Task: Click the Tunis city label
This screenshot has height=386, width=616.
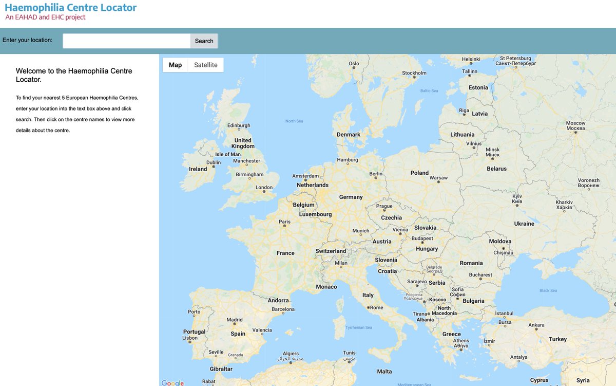Action: click(x=349, y=356)
